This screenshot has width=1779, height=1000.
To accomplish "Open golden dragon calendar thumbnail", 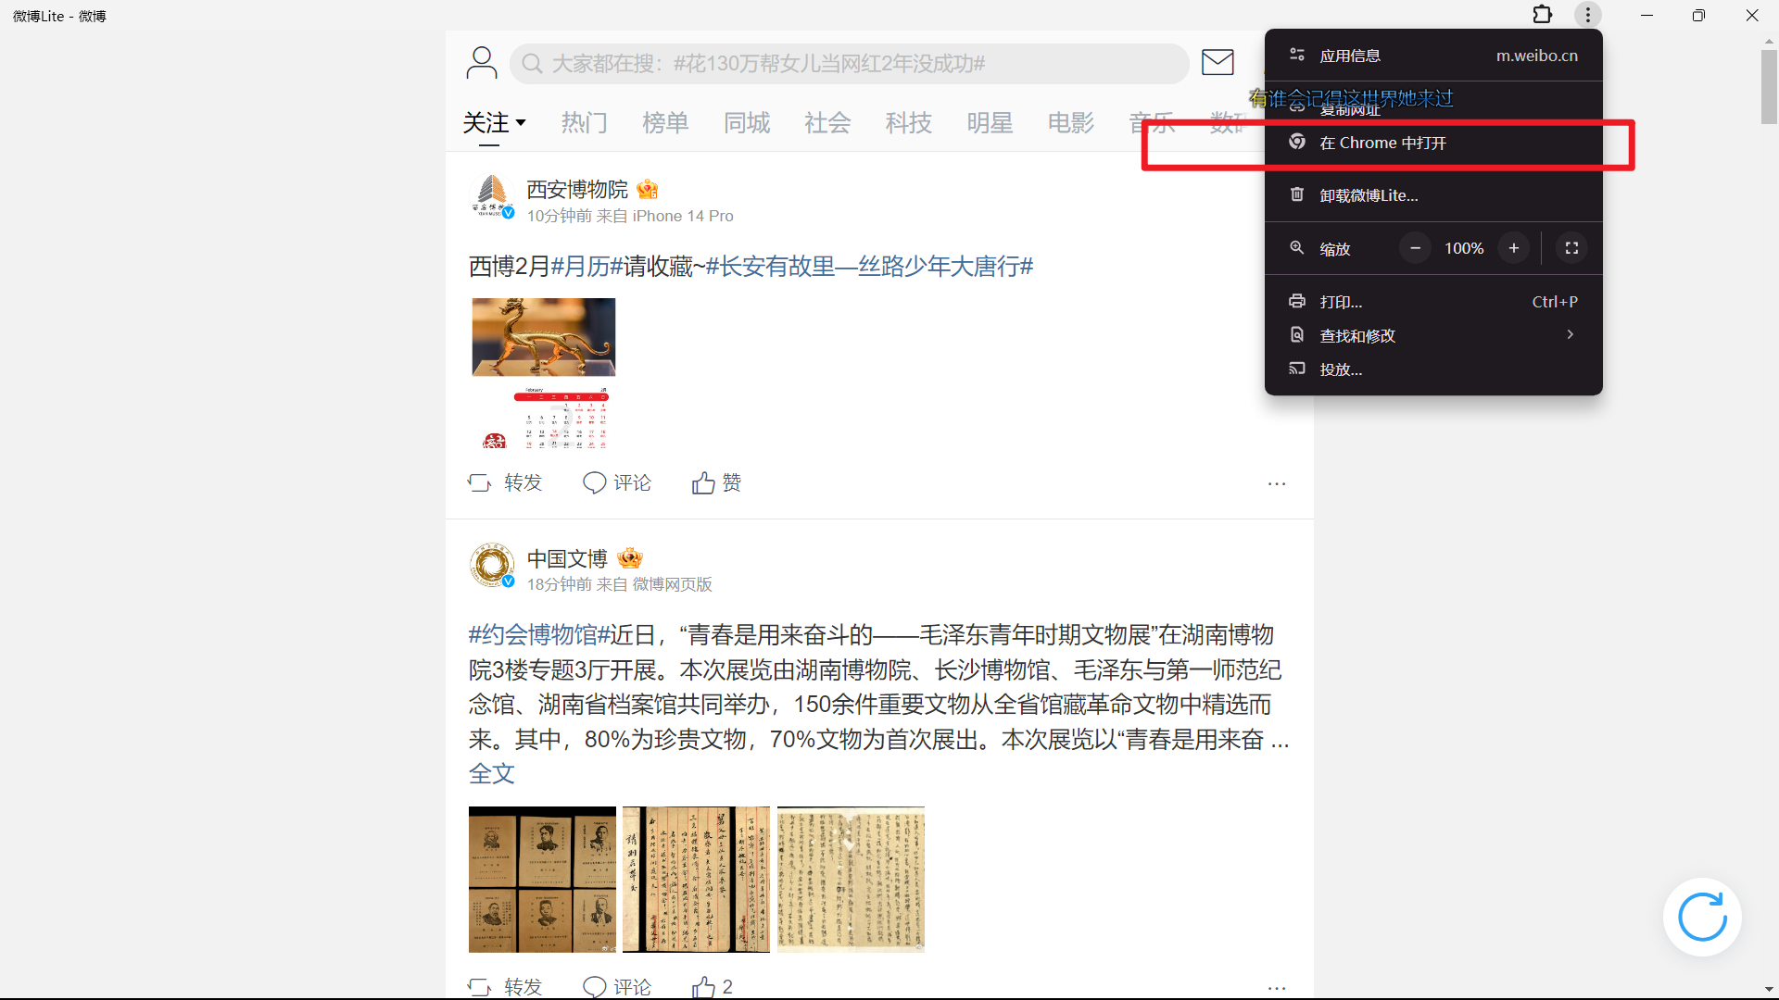I will 543,373.
